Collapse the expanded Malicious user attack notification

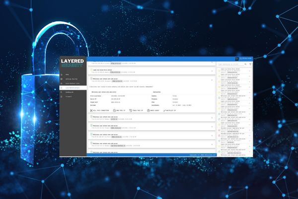(x=212, y=80)
